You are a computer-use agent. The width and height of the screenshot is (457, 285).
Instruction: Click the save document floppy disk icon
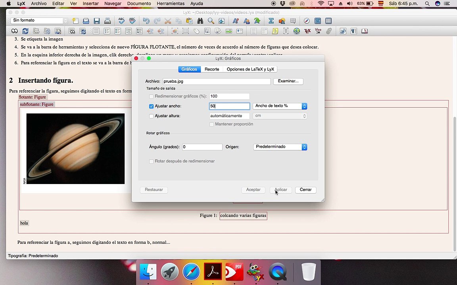(x=97, y=21)
